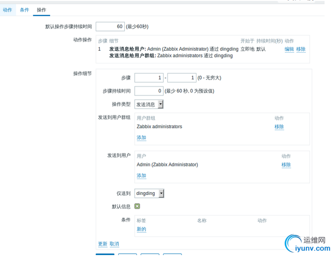The width and height of the screenshot is (333, 256).
Task: Toggle the 默认信息 checkbox
Action: [137, 206]
